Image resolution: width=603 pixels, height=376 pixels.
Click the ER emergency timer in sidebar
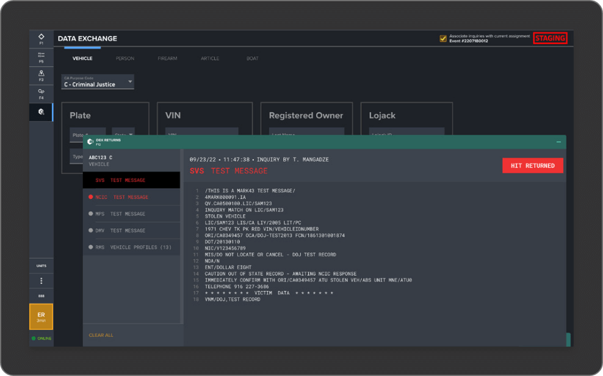pos(40,317)
